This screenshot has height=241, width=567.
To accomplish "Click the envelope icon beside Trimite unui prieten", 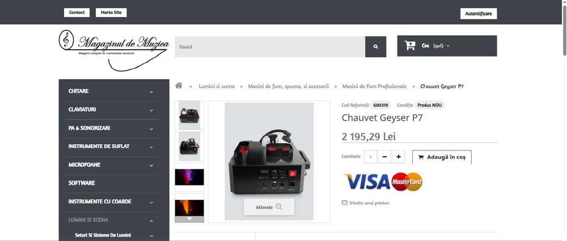I will [344, 203].
